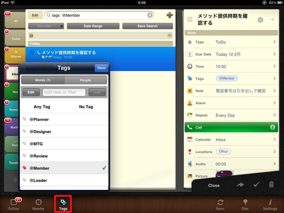Tap the Add tag button
The width and height of the screenshot is (284, 213).
point(97,92)
